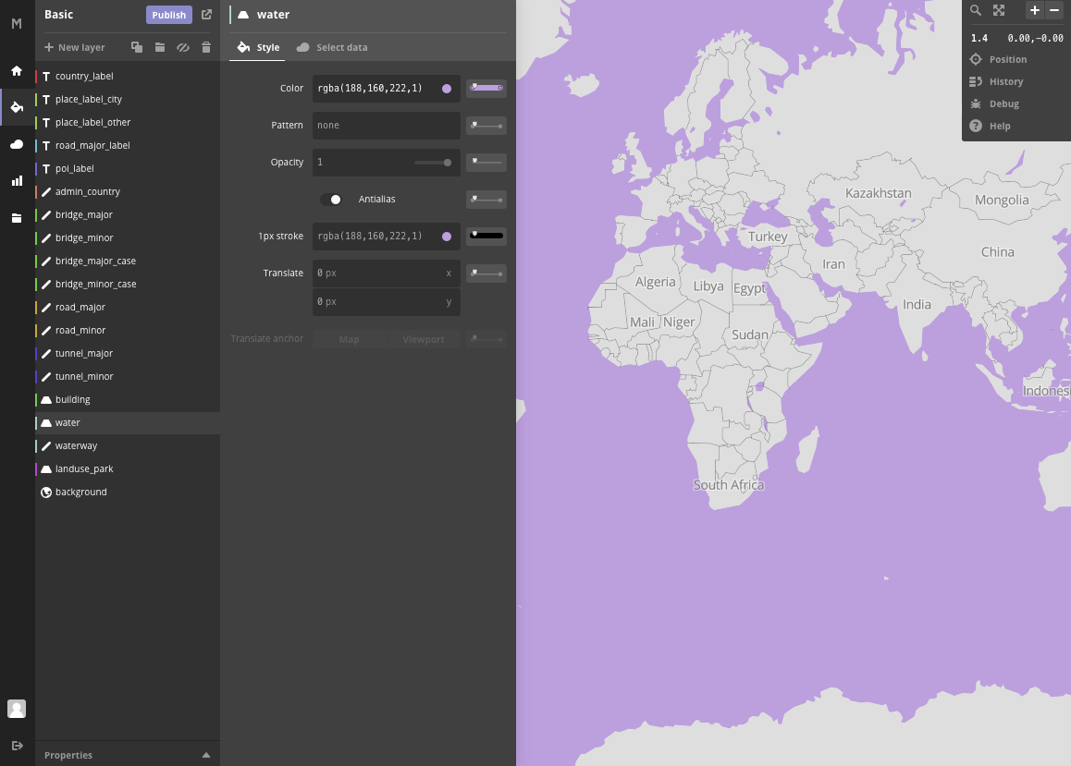
Task: Zoom in with the plus button
Action: (x=1035, y=9)
